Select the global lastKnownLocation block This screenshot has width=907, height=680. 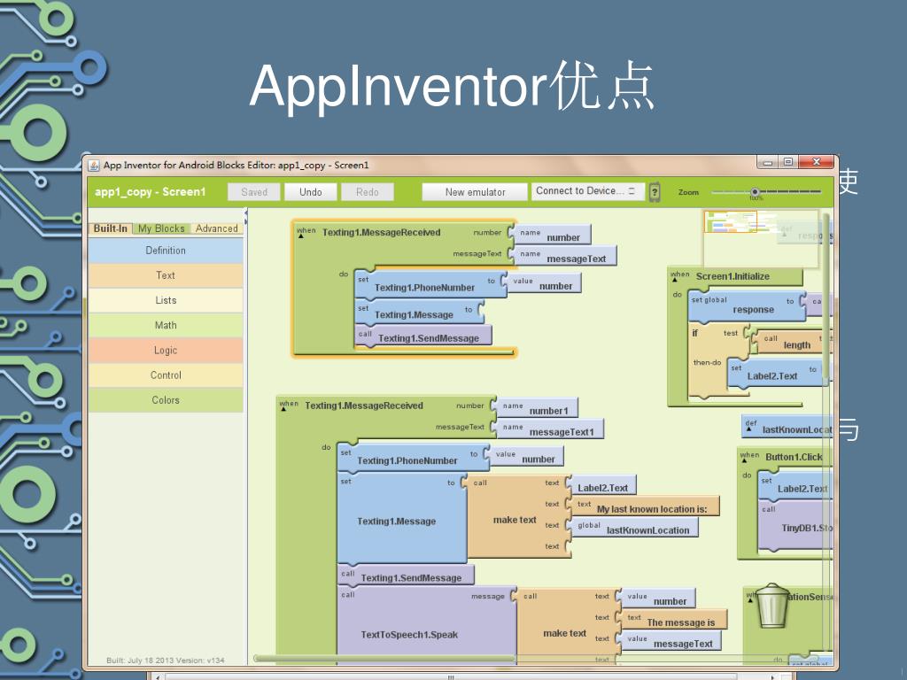click(634, 527)
